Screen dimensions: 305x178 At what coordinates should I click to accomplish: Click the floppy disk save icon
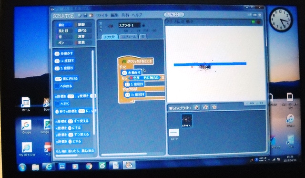point(85,15)
